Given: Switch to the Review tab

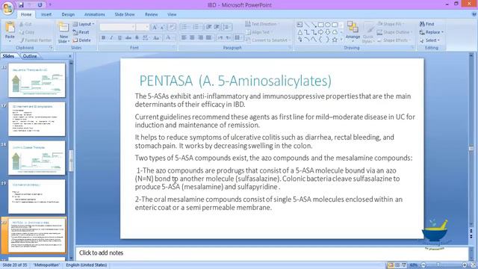Looking at the screenshot, I should pyautogui.click(x=151, y=14).
